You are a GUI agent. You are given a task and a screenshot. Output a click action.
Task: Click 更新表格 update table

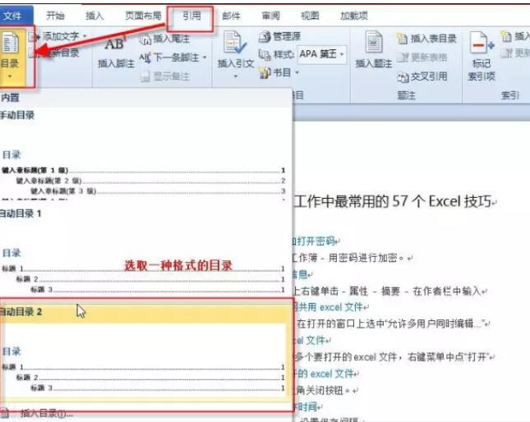click(422, 57)
